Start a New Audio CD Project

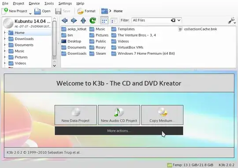[119, 115]
